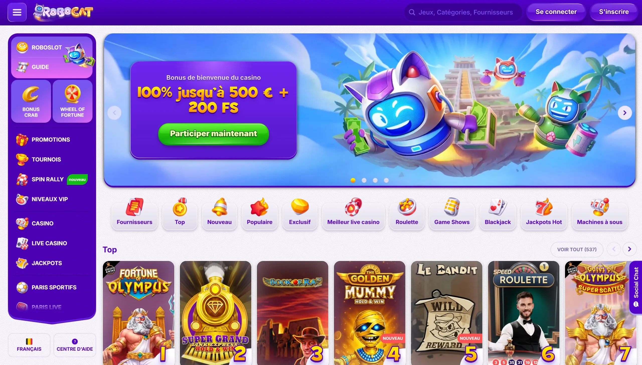This screenshot has width=642, height=365.
Task: Open the hamburger menu icon
Action: [17, 12]
